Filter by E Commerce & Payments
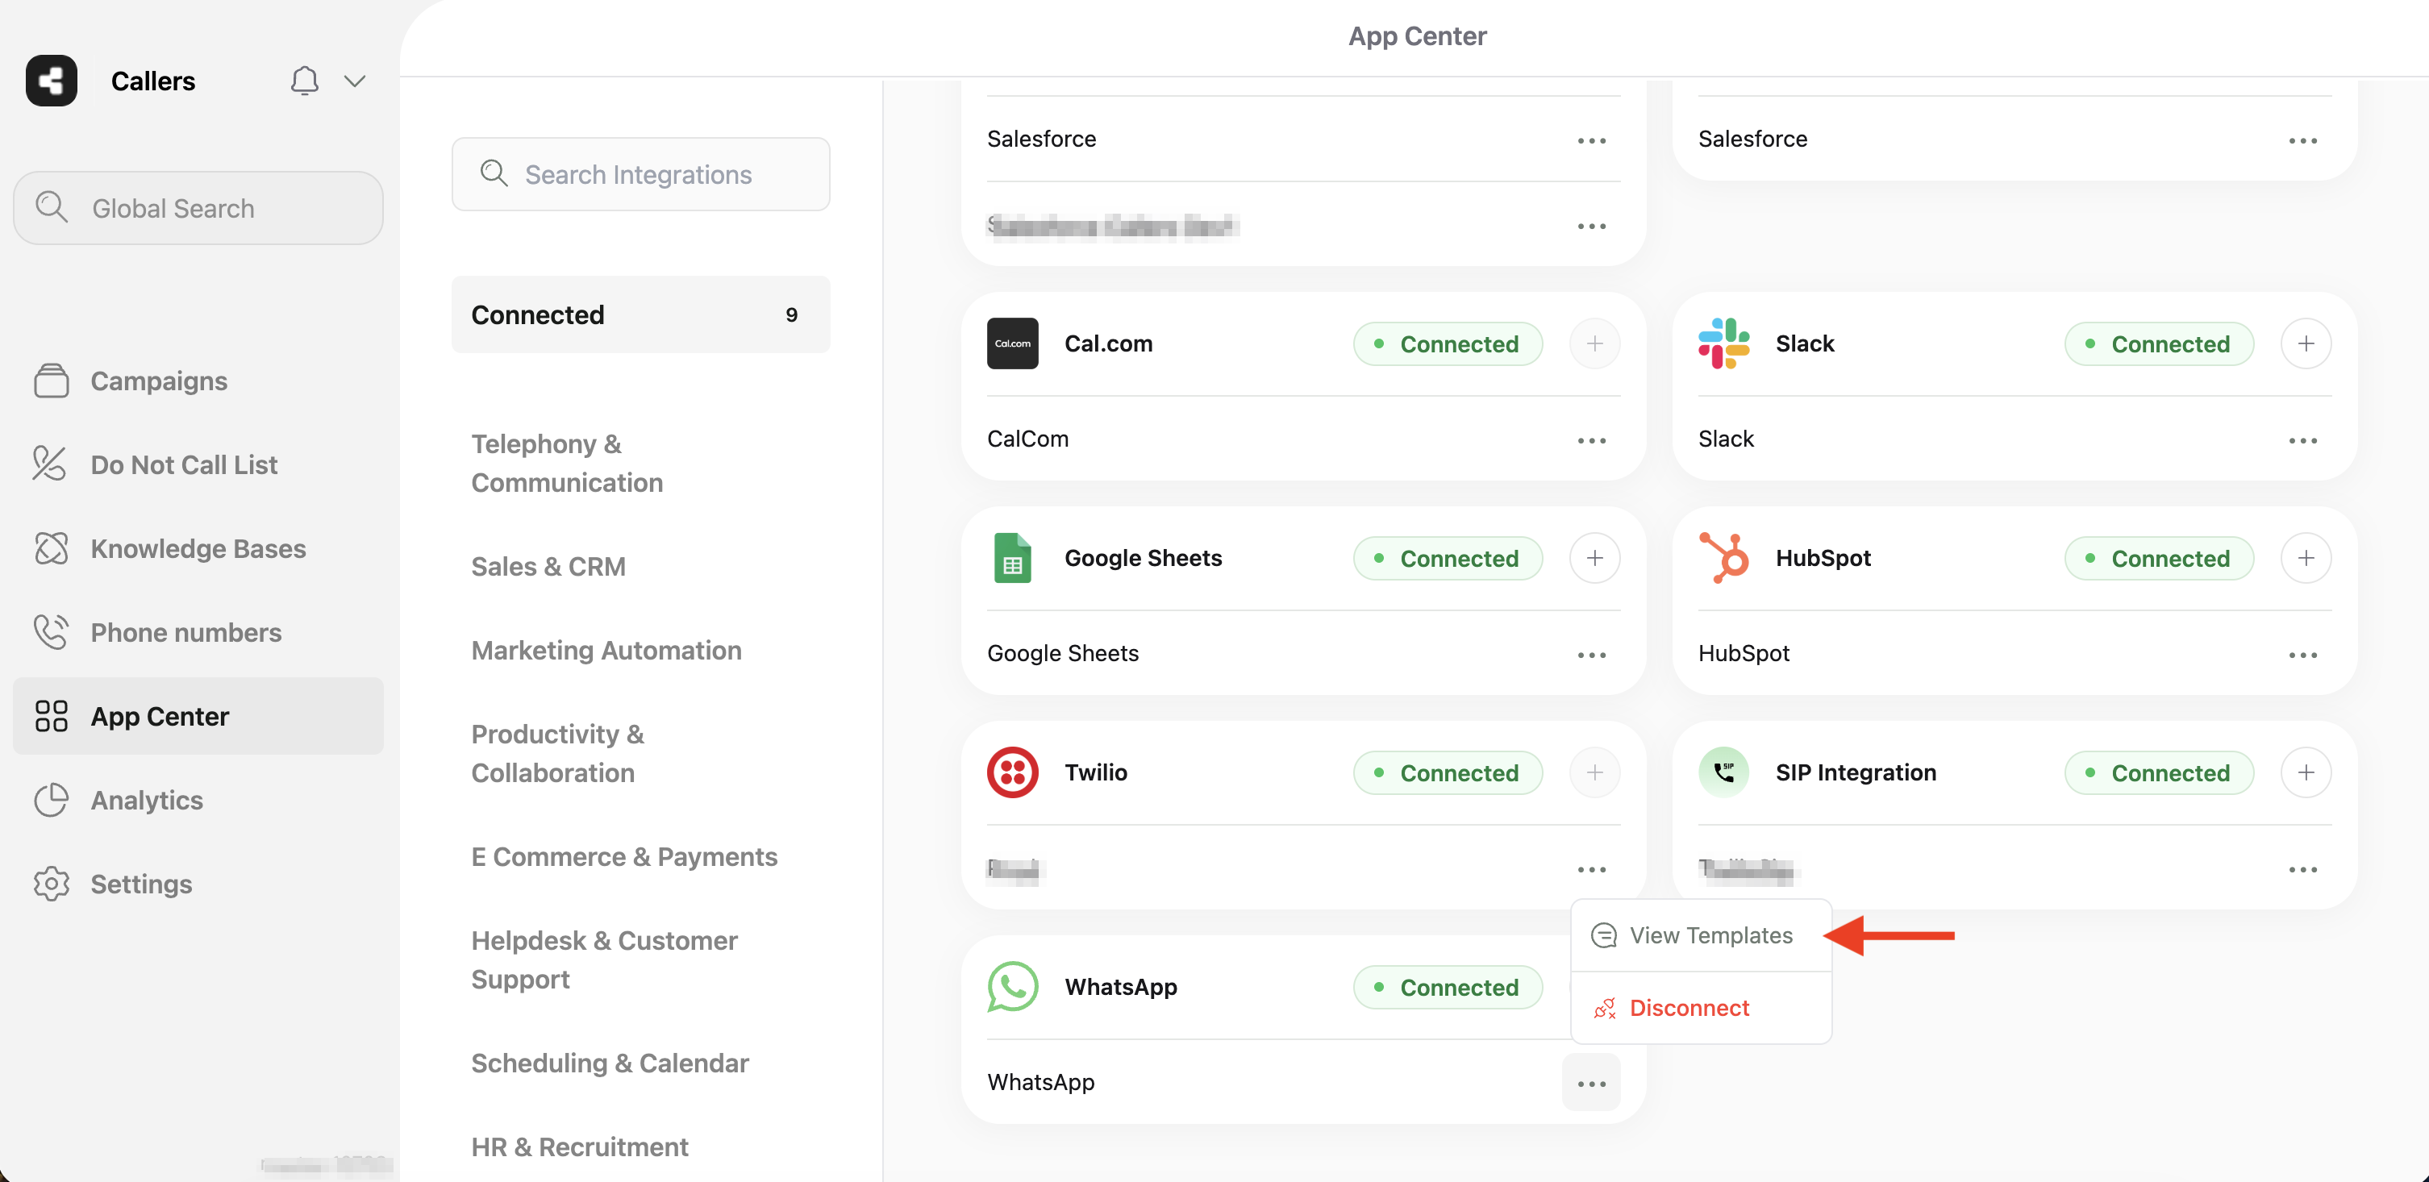2429x1182 pixels. [624, 857]
